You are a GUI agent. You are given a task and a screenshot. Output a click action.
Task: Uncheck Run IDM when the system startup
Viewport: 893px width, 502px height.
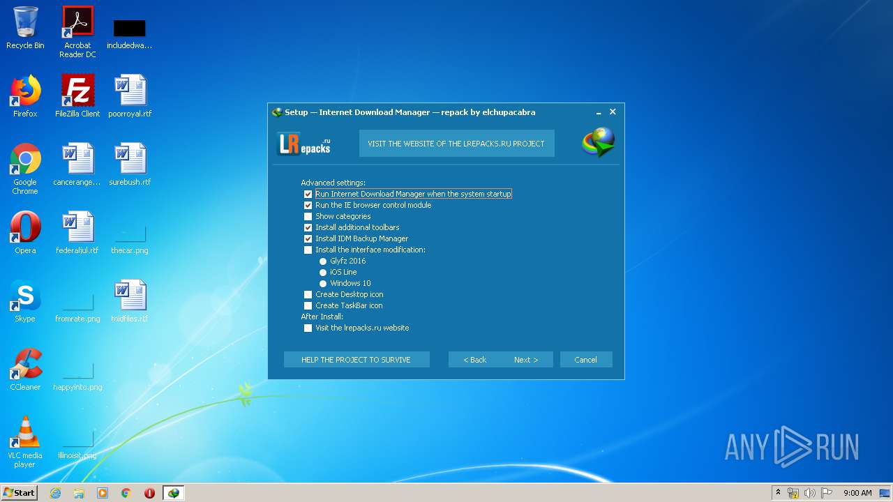pyautogui.click(x=308, y=194)
